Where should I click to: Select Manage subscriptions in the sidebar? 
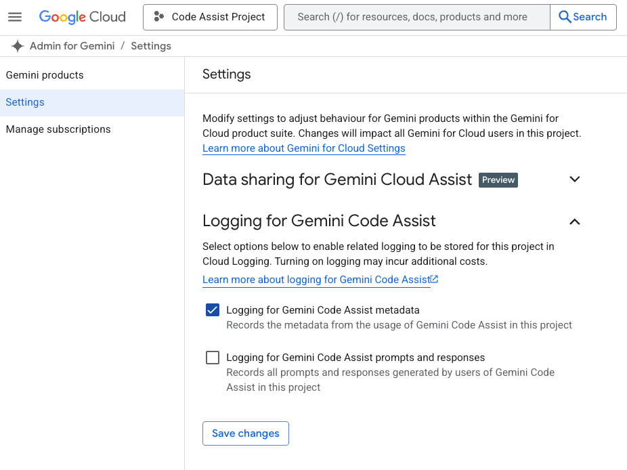click(x=58, y=129)
